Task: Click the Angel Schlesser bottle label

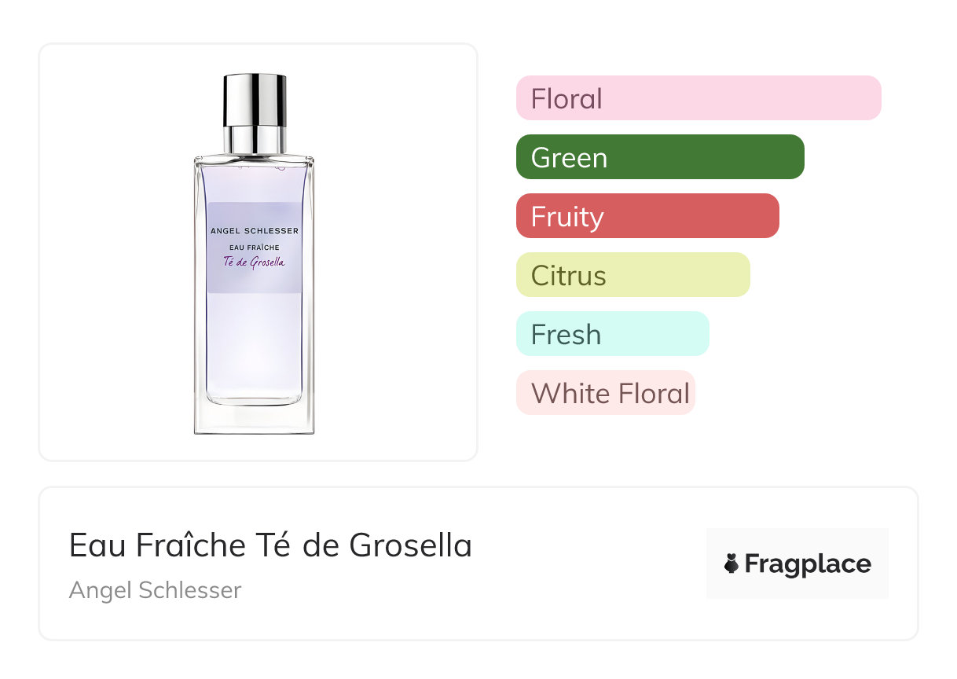Action: pyautogui.click(x=255, y=248)
